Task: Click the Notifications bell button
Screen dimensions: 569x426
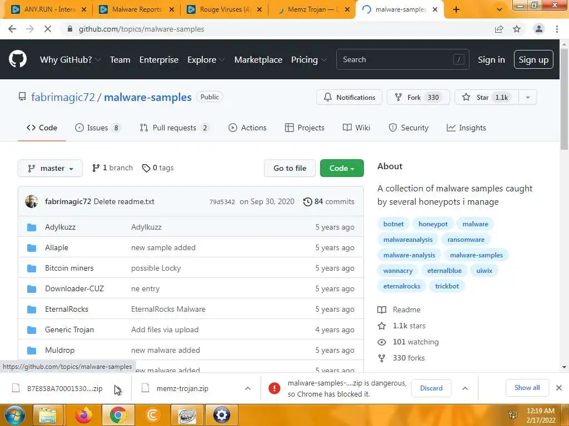Action: tap(349, 97)
